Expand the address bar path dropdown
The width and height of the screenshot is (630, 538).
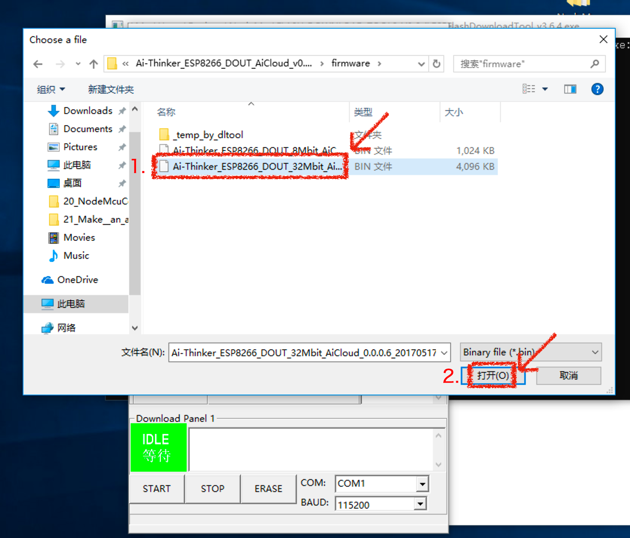tap(421, 64)
